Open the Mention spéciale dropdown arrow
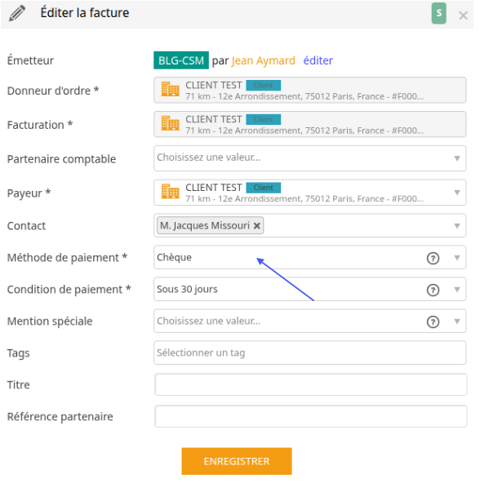 [x=456, y=322]
